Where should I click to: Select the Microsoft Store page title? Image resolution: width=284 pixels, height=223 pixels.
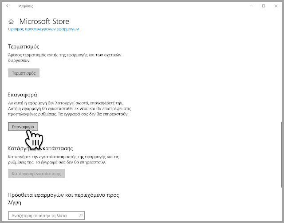pyautogui.click(x=44, y=22)
